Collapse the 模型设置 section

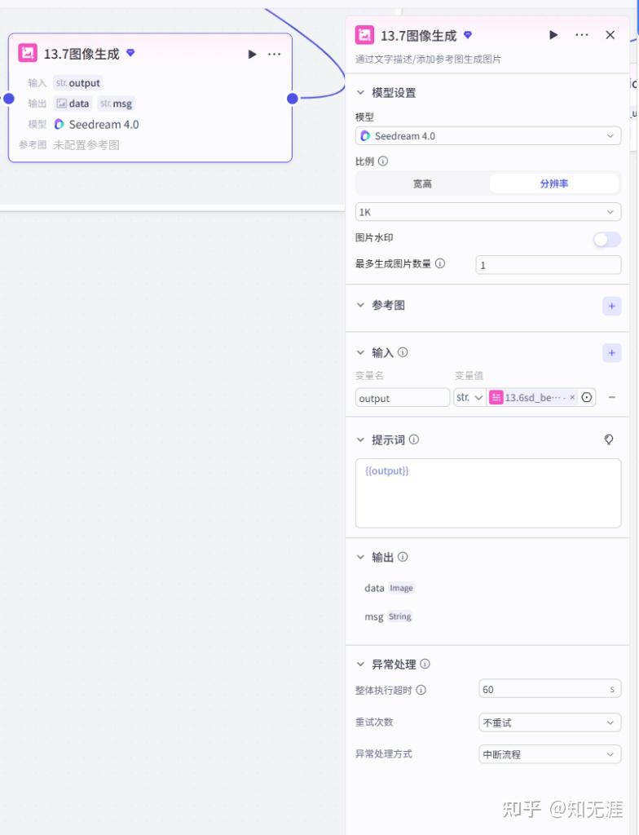click(360, 93)
